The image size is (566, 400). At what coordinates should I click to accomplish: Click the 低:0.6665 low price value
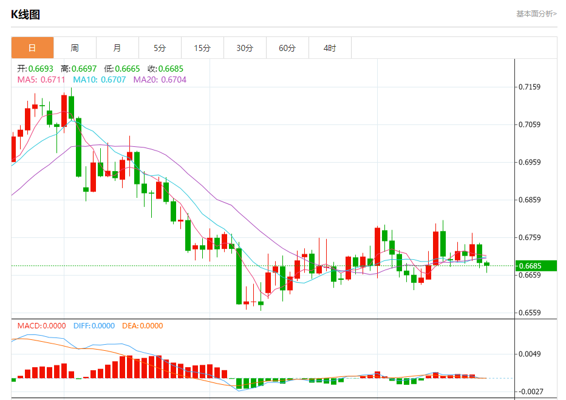pyautogui.click(x=122, y=69)
